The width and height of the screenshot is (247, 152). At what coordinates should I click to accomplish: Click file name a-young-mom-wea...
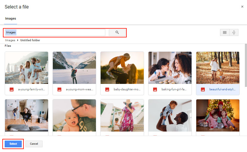(x=79, y=89)
